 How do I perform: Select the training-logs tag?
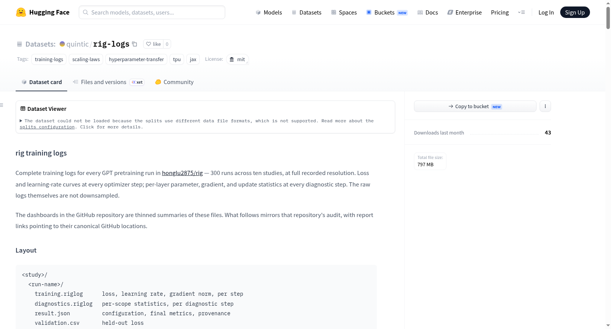[49, 59]
